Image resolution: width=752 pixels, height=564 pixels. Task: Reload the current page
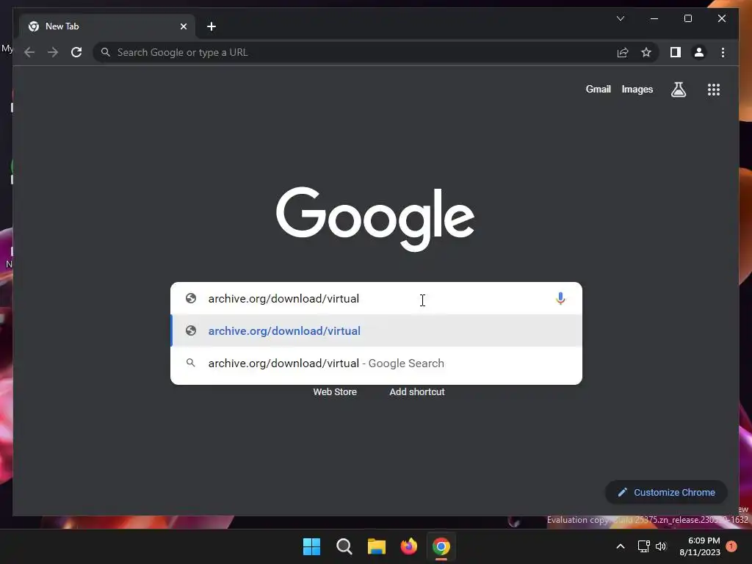tap(76, 52)
